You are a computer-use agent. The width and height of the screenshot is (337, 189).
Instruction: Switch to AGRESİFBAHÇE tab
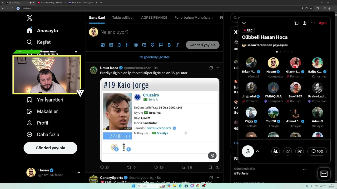click(154, 18)
